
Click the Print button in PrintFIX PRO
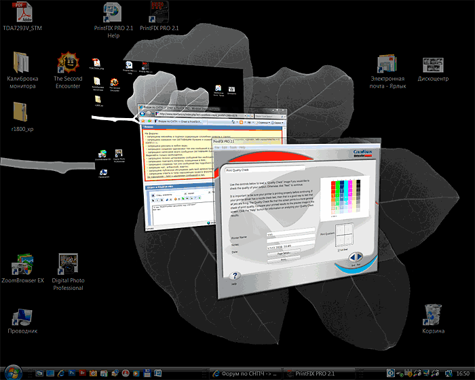(284, 260)
